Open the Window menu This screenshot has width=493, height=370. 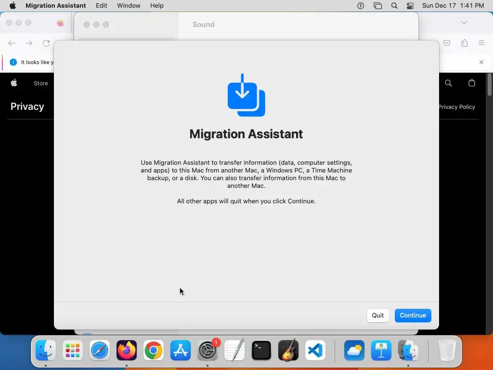pyautogui.click(x=129, y=6)
